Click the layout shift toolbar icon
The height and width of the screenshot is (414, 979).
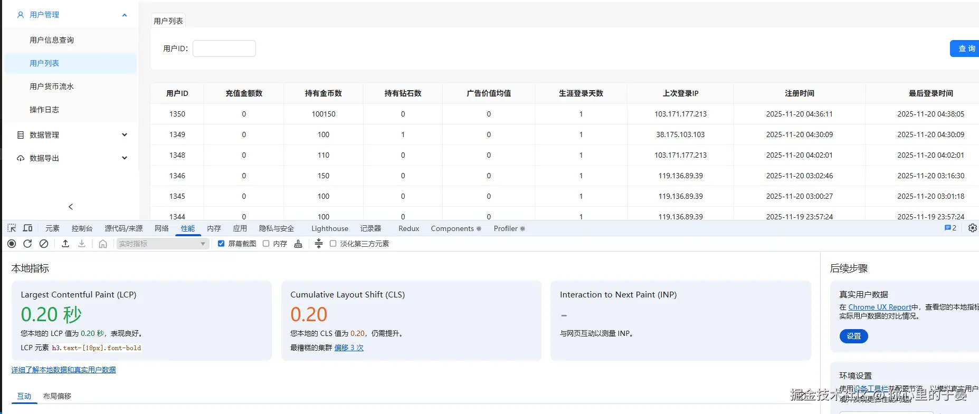tap(319, 244)
